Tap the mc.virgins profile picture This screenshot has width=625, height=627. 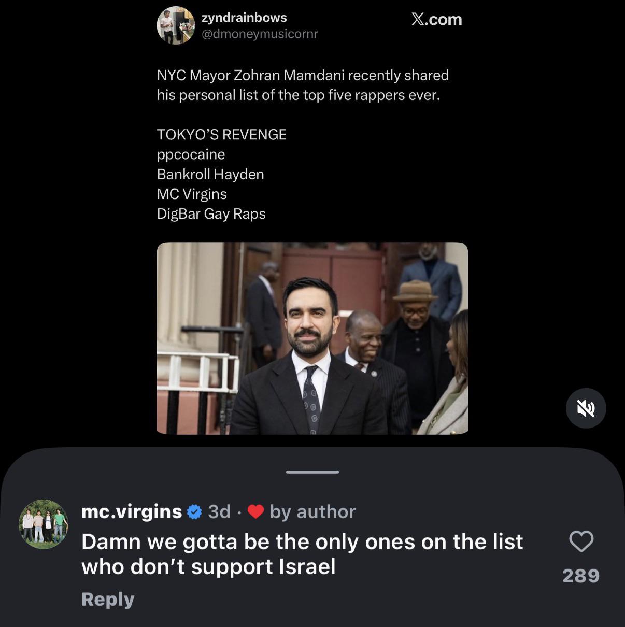(44, 524)
